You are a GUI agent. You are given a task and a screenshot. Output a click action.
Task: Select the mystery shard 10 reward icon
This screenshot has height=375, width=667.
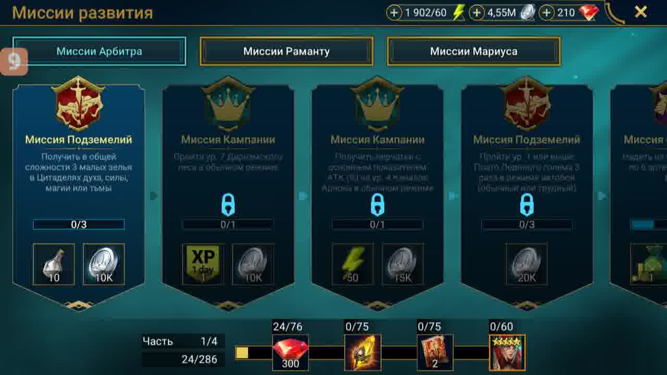[54, 264]
